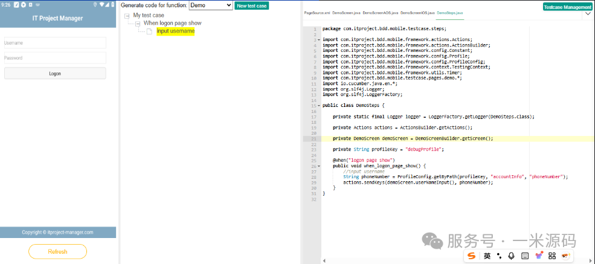This screenshot has width=595, height=264.
Task: Open the PageSource.xml tab
Action: click(317, 13)
